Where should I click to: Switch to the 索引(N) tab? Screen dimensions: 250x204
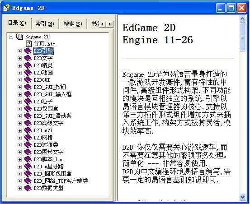(45, 24)
